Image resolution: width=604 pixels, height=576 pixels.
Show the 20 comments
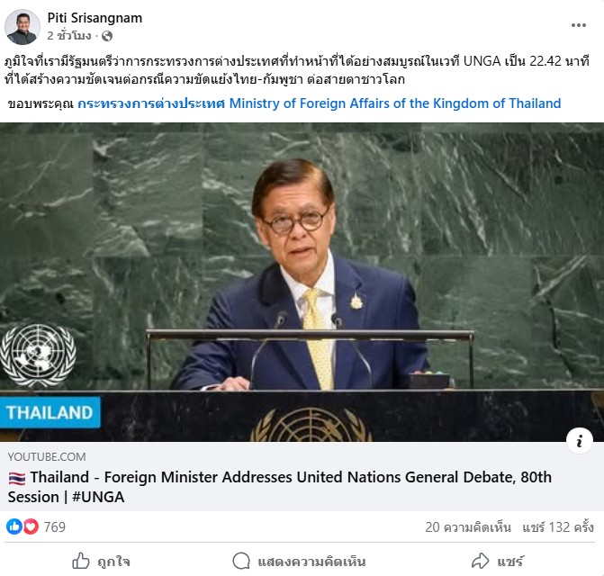(x=468, y=526)
